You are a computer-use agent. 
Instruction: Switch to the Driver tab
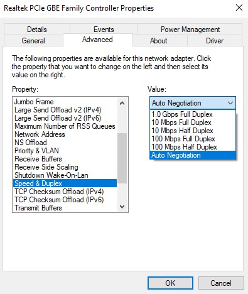[215, 41]
